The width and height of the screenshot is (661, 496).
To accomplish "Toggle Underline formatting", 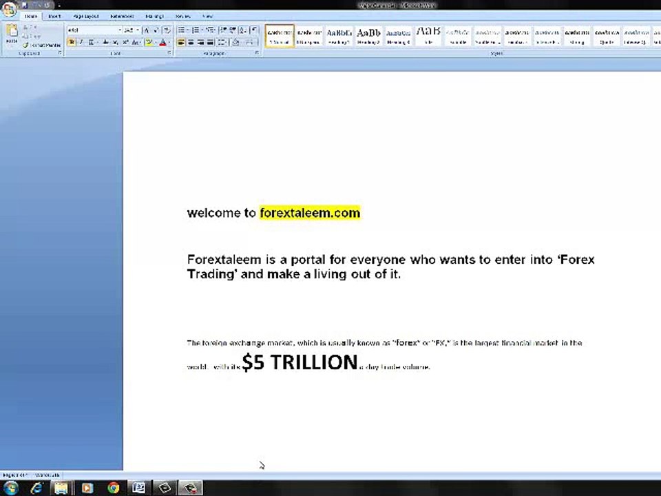I will point(91,42).
